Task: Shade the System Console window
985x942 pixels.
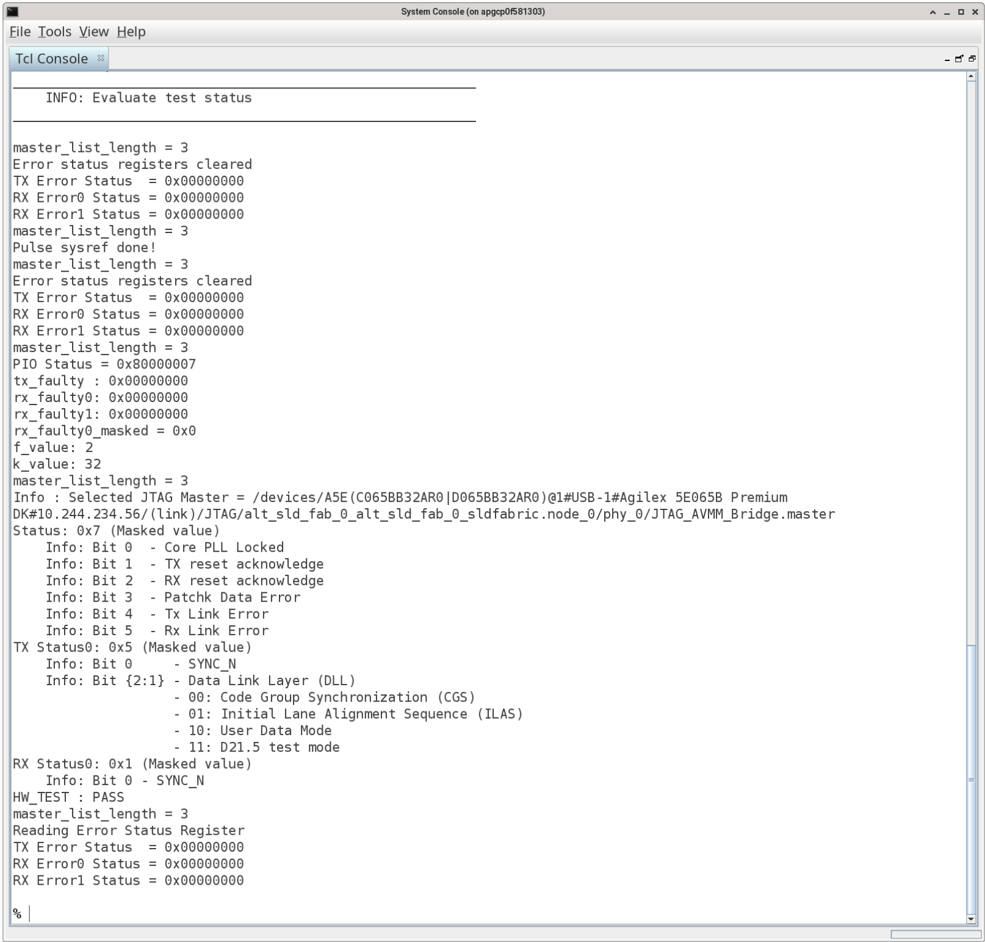Action: tap(933, 12)
